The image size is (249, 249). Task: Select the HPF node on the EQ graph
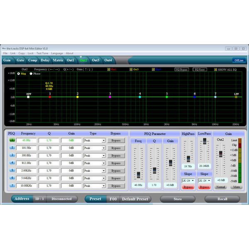click(28, 97)
